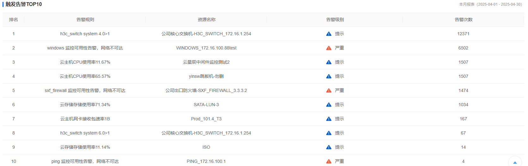Click alarm count 167
The width and height of the screenshot is (528, 166).
click(464, 119)
